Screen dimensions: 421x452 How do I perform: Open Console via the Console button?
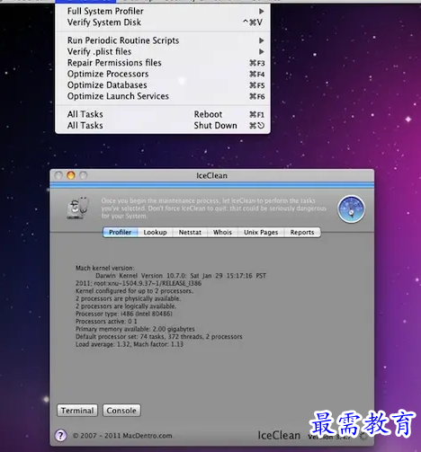tap(121, 411)
